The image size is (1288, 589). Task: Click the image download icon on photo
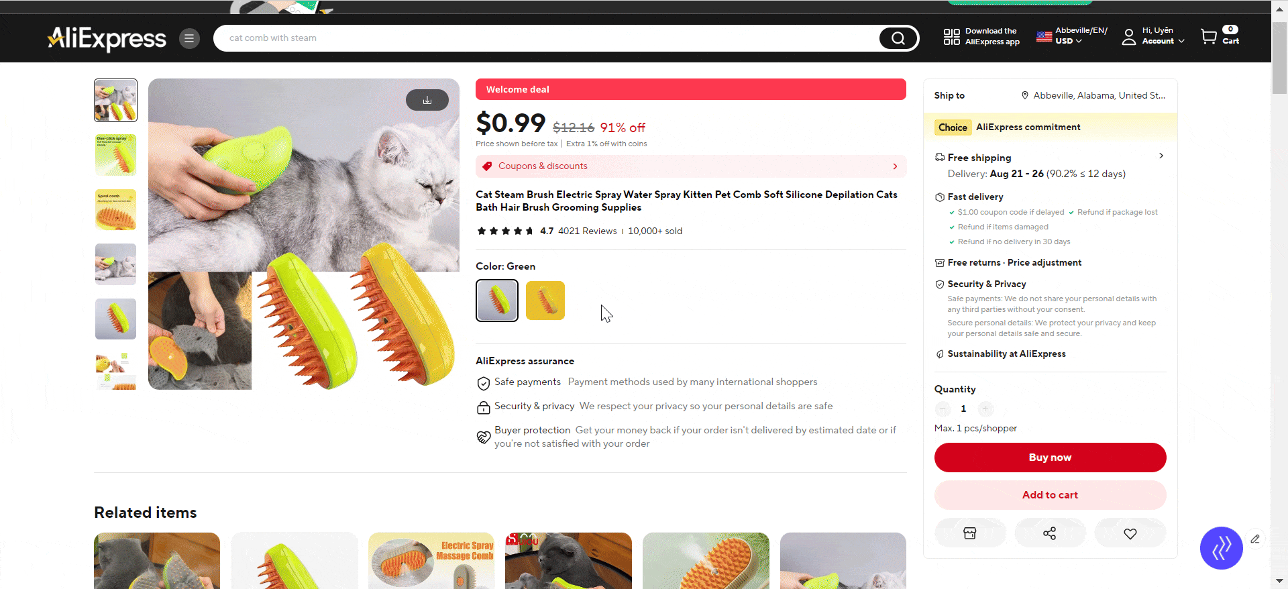tap(427, 100)
